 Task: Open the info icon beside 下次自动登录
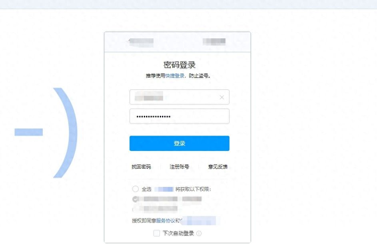(x=199, y=234)
